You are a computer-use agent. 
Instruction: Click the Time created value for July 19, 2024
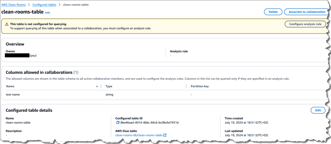pos(246,122)
